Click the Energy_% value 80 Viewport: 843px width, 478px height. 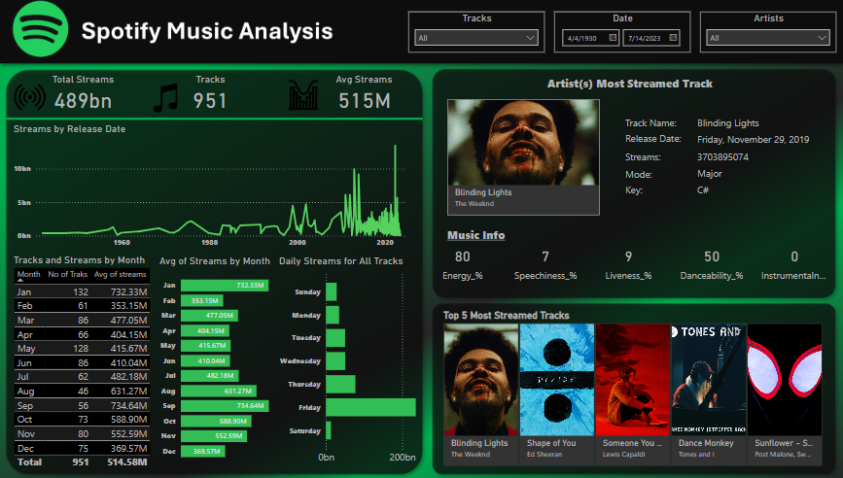click(x=463, y=256)
